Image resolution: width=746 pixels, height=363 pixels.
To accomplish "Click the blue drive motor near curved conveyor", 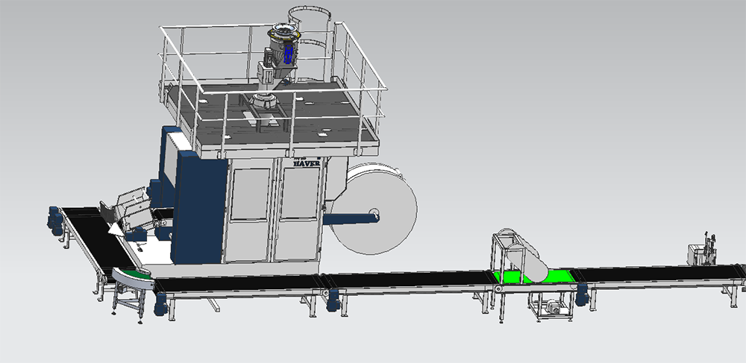I will 160,303.
